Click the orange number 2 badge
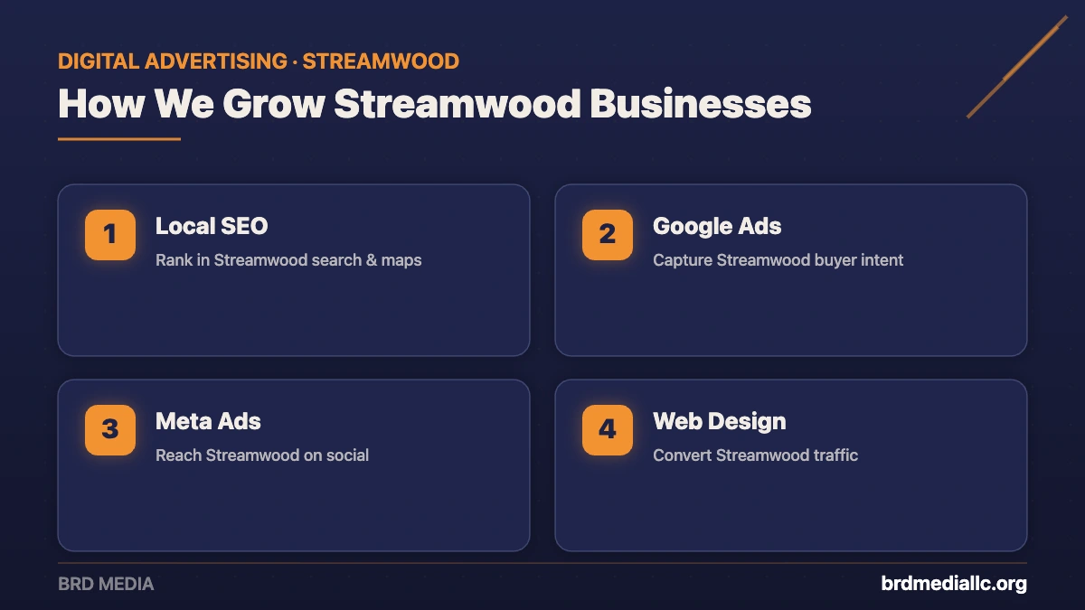This screenshot has height=610, width=1085. 608,235
